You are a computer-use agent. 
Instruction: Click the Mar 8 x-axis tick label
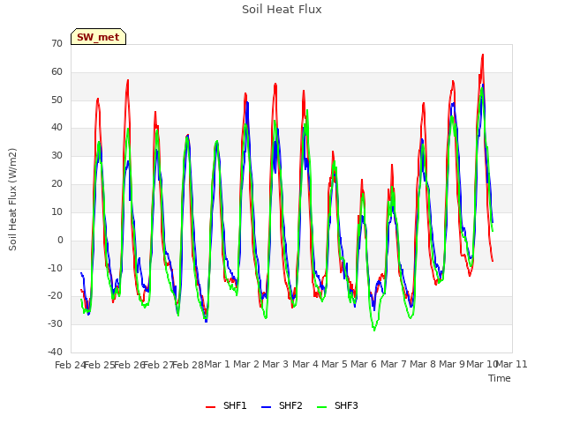coord(423,364)
